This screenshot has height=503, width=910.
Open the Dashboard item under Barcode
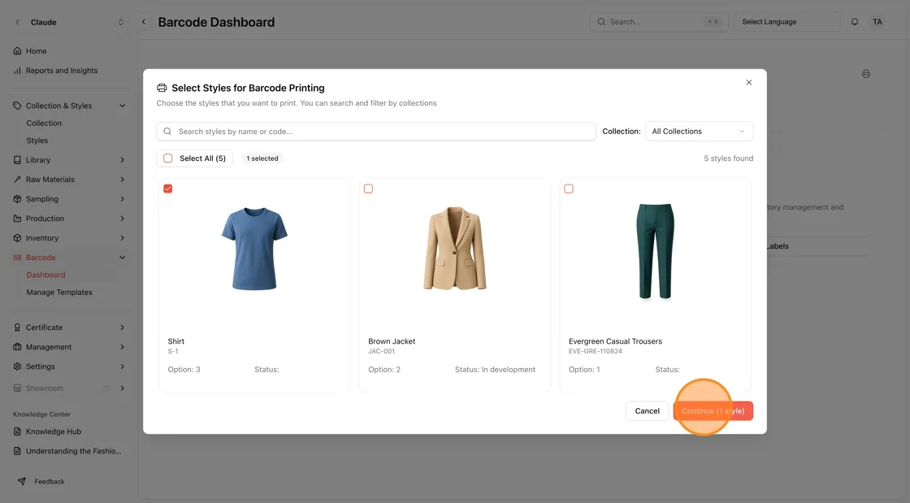pos(45,275)
